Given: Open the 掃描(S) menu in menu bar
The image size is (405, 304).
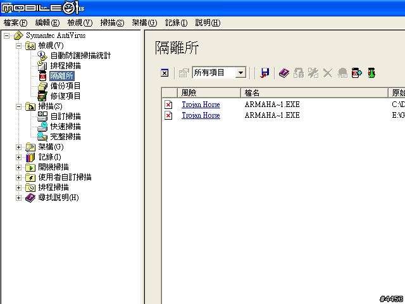Looking at the screenshot, I should [x=112, y=23].
